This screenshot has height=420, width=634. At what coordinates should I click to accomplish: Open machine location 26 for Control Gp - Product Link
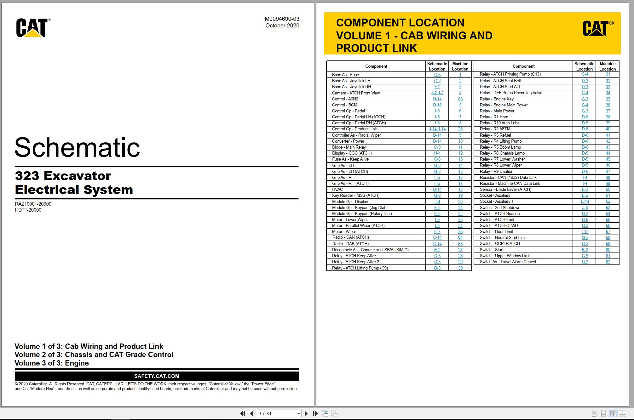[x=460, y=129]
